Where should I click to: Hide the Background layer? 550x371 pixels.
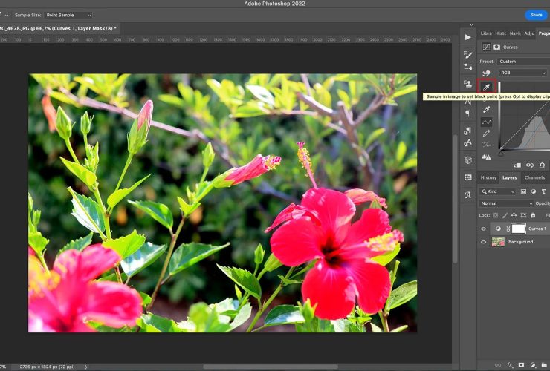484,242
